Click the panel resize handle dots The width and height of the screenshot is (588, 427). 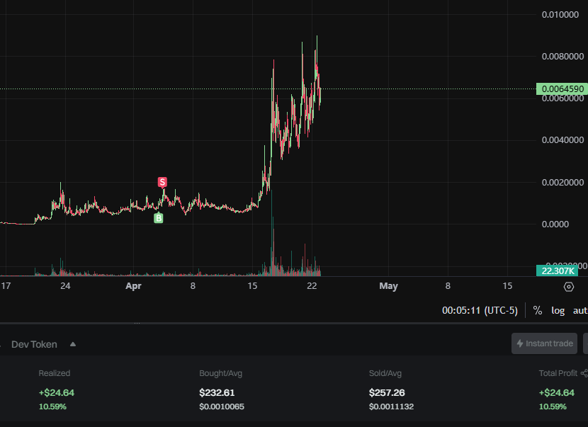click(x=137, y=323)
